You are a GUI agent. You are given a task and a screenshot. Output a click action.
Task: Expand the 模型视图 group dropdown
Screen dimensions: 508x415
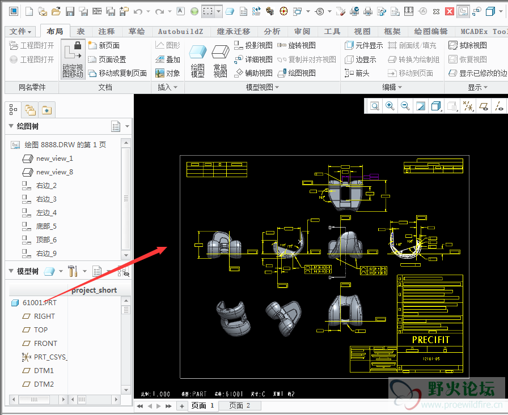pos(263,87)
